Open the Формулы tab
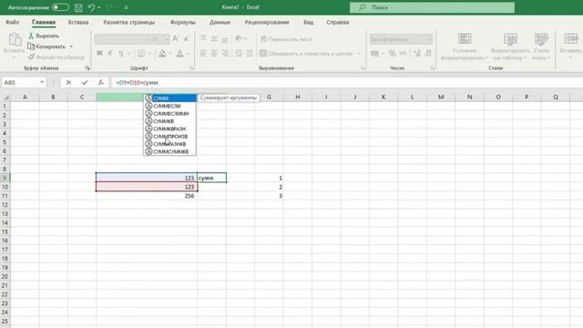Screen dimensions: 583x328 click(182, 22)
